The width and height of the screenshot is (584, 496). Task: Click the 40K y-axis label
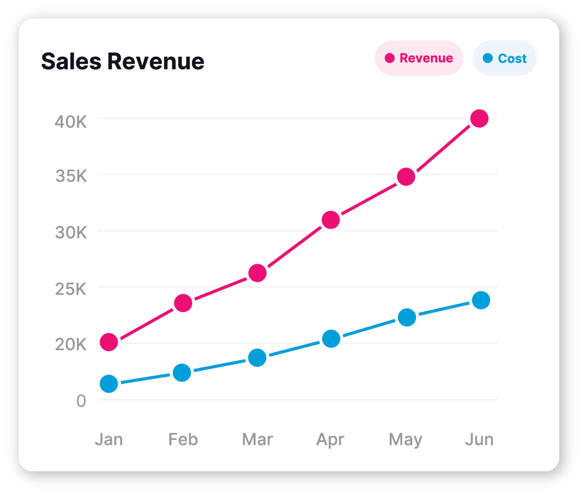pos(71,122)
